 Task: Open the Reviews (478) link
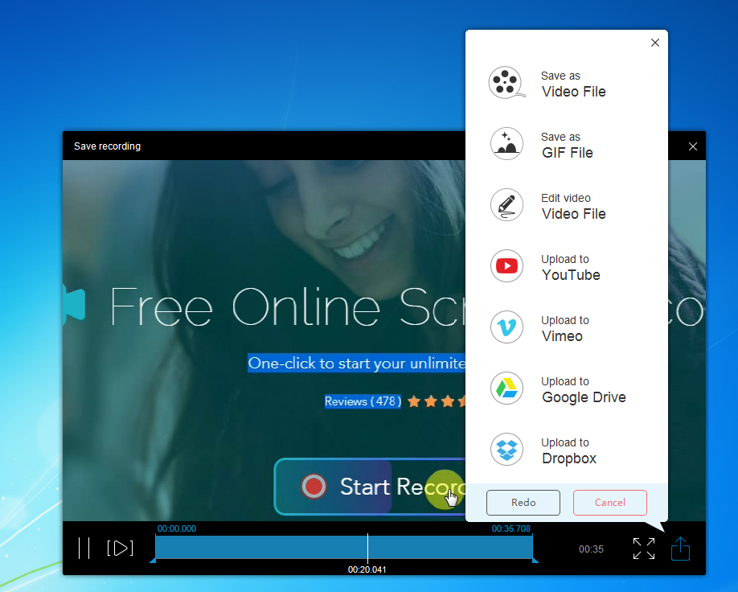tap(362, 401)
